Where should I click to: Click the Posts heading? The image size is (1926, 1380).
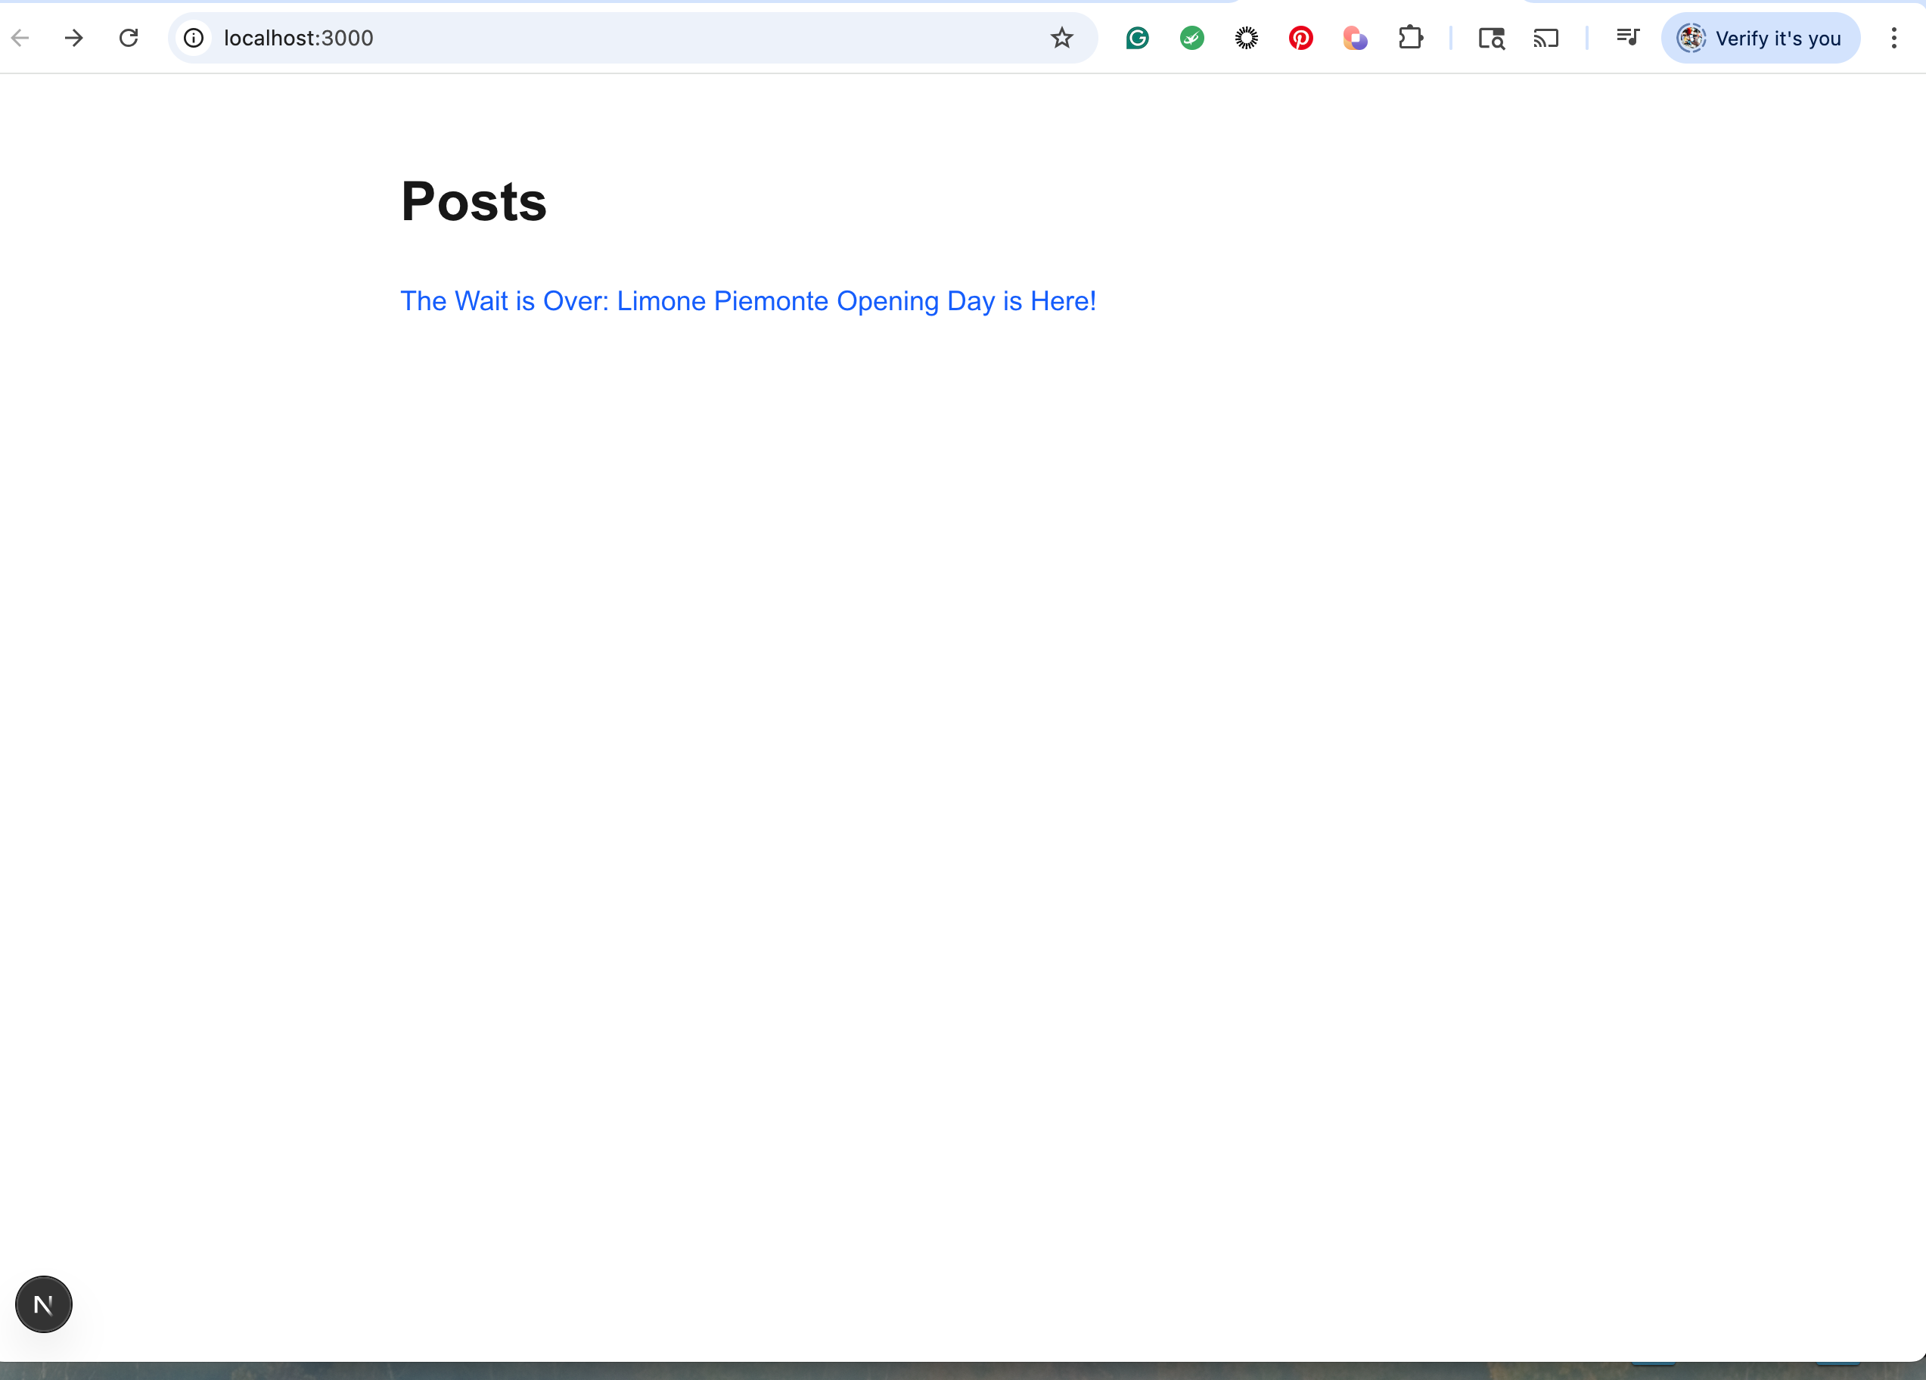click(x=473, y=202)
